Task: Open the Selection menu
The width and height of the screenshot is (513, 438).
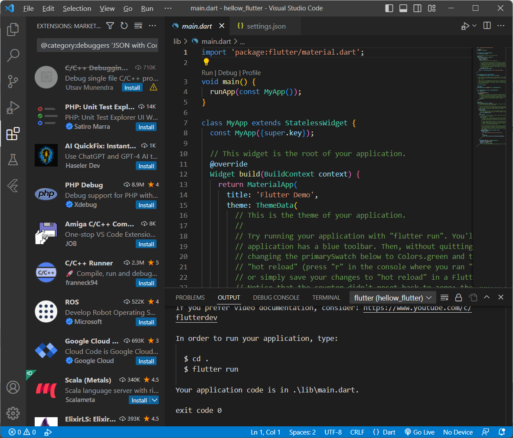Action: click(x=77, y=8)
